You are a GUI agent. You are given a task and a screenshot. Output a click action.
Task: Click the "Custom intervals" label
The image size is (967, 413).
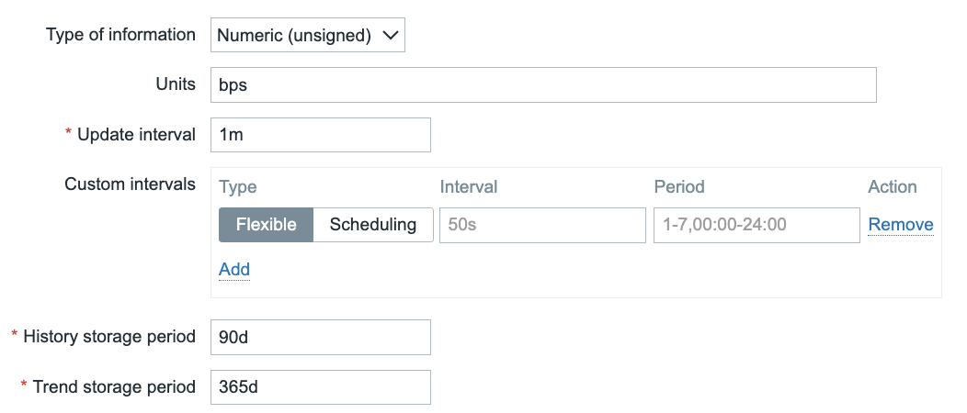pyautogui.click(x=130, y=184)
